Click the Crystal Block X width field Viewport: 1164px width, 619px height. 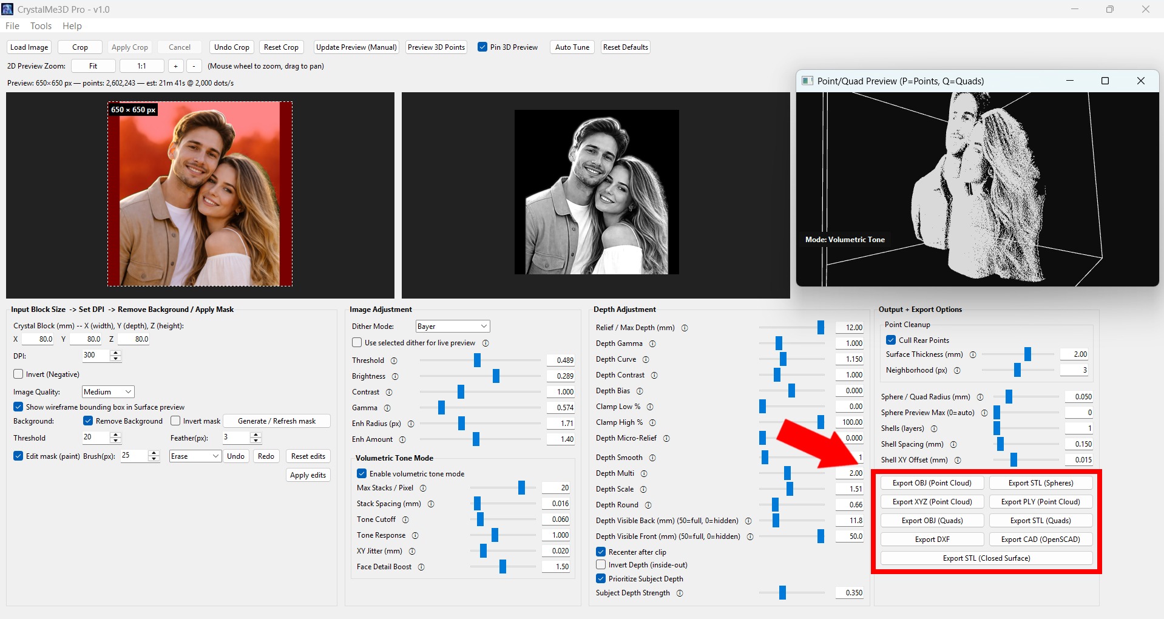(38, 339)
